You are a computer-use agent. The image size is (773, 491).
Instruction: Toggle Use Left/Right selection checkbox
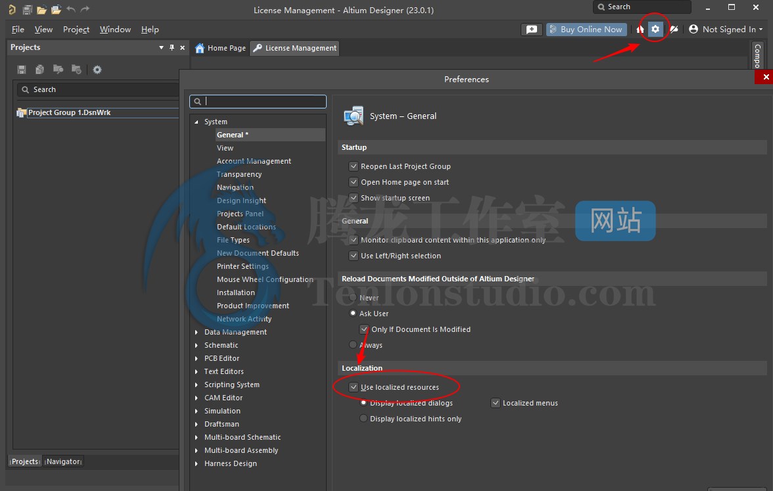click(353, 255)
